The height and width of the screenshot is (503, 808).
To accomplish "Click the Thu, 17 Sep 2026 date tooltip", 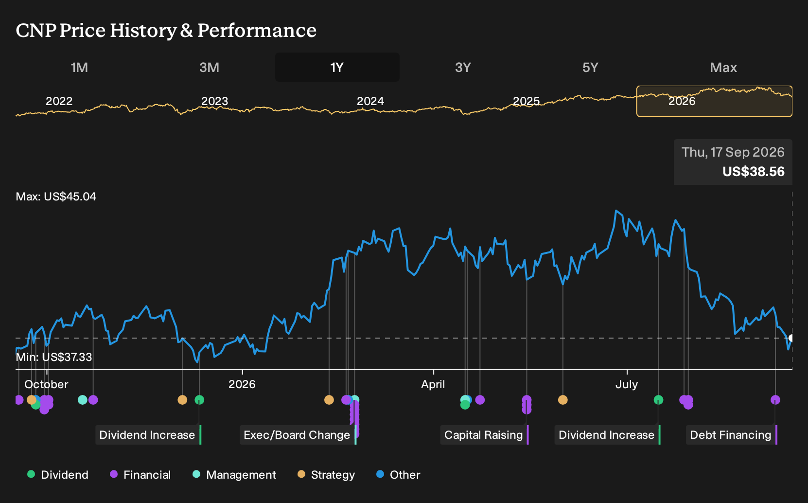I will 733,162.
